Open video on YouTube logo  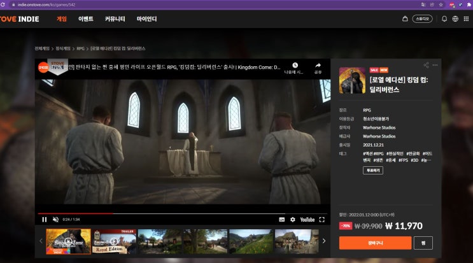click(307, 220)
